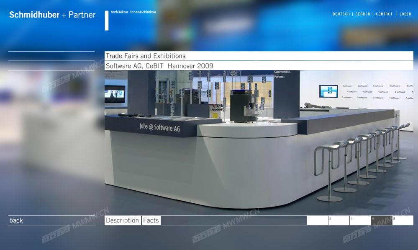Show image 2 in the gallery pager
The width and height of the screenshot is (418, 250).
[339, 220]
